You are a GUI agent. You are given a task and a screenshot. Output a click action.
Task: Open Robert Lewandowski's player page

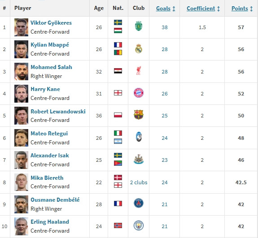pos(58,112)
